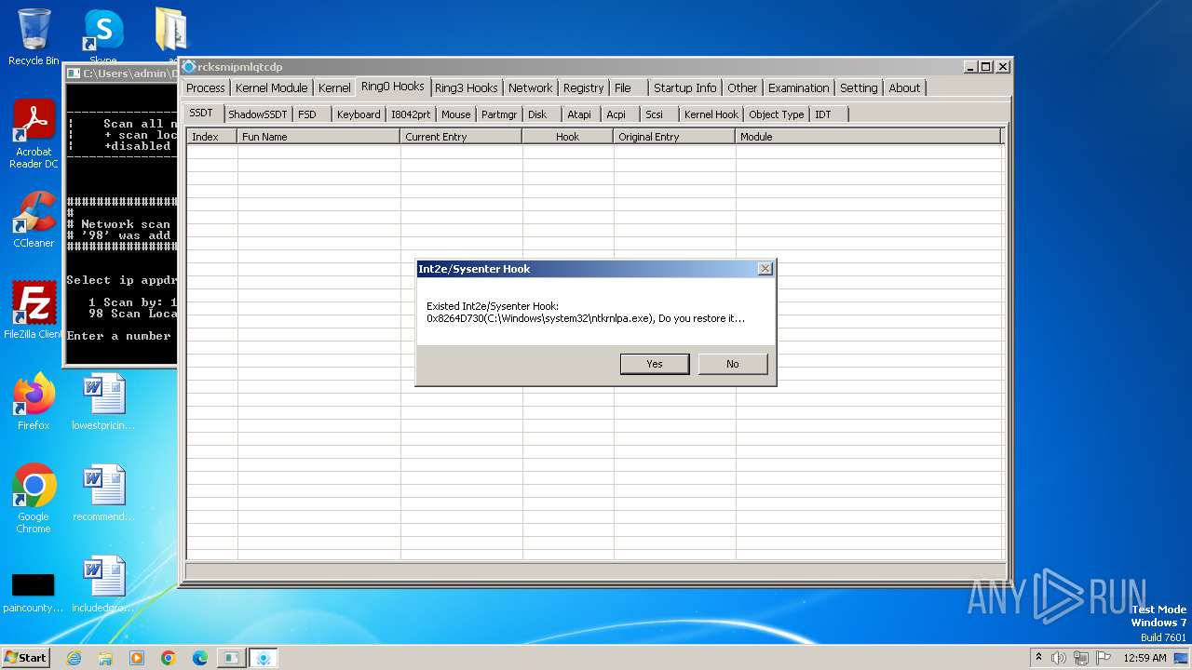Open the media player from the taskbar
Image resolution: width=1192 pixels, height=670 pixels.
click(137, 658)
